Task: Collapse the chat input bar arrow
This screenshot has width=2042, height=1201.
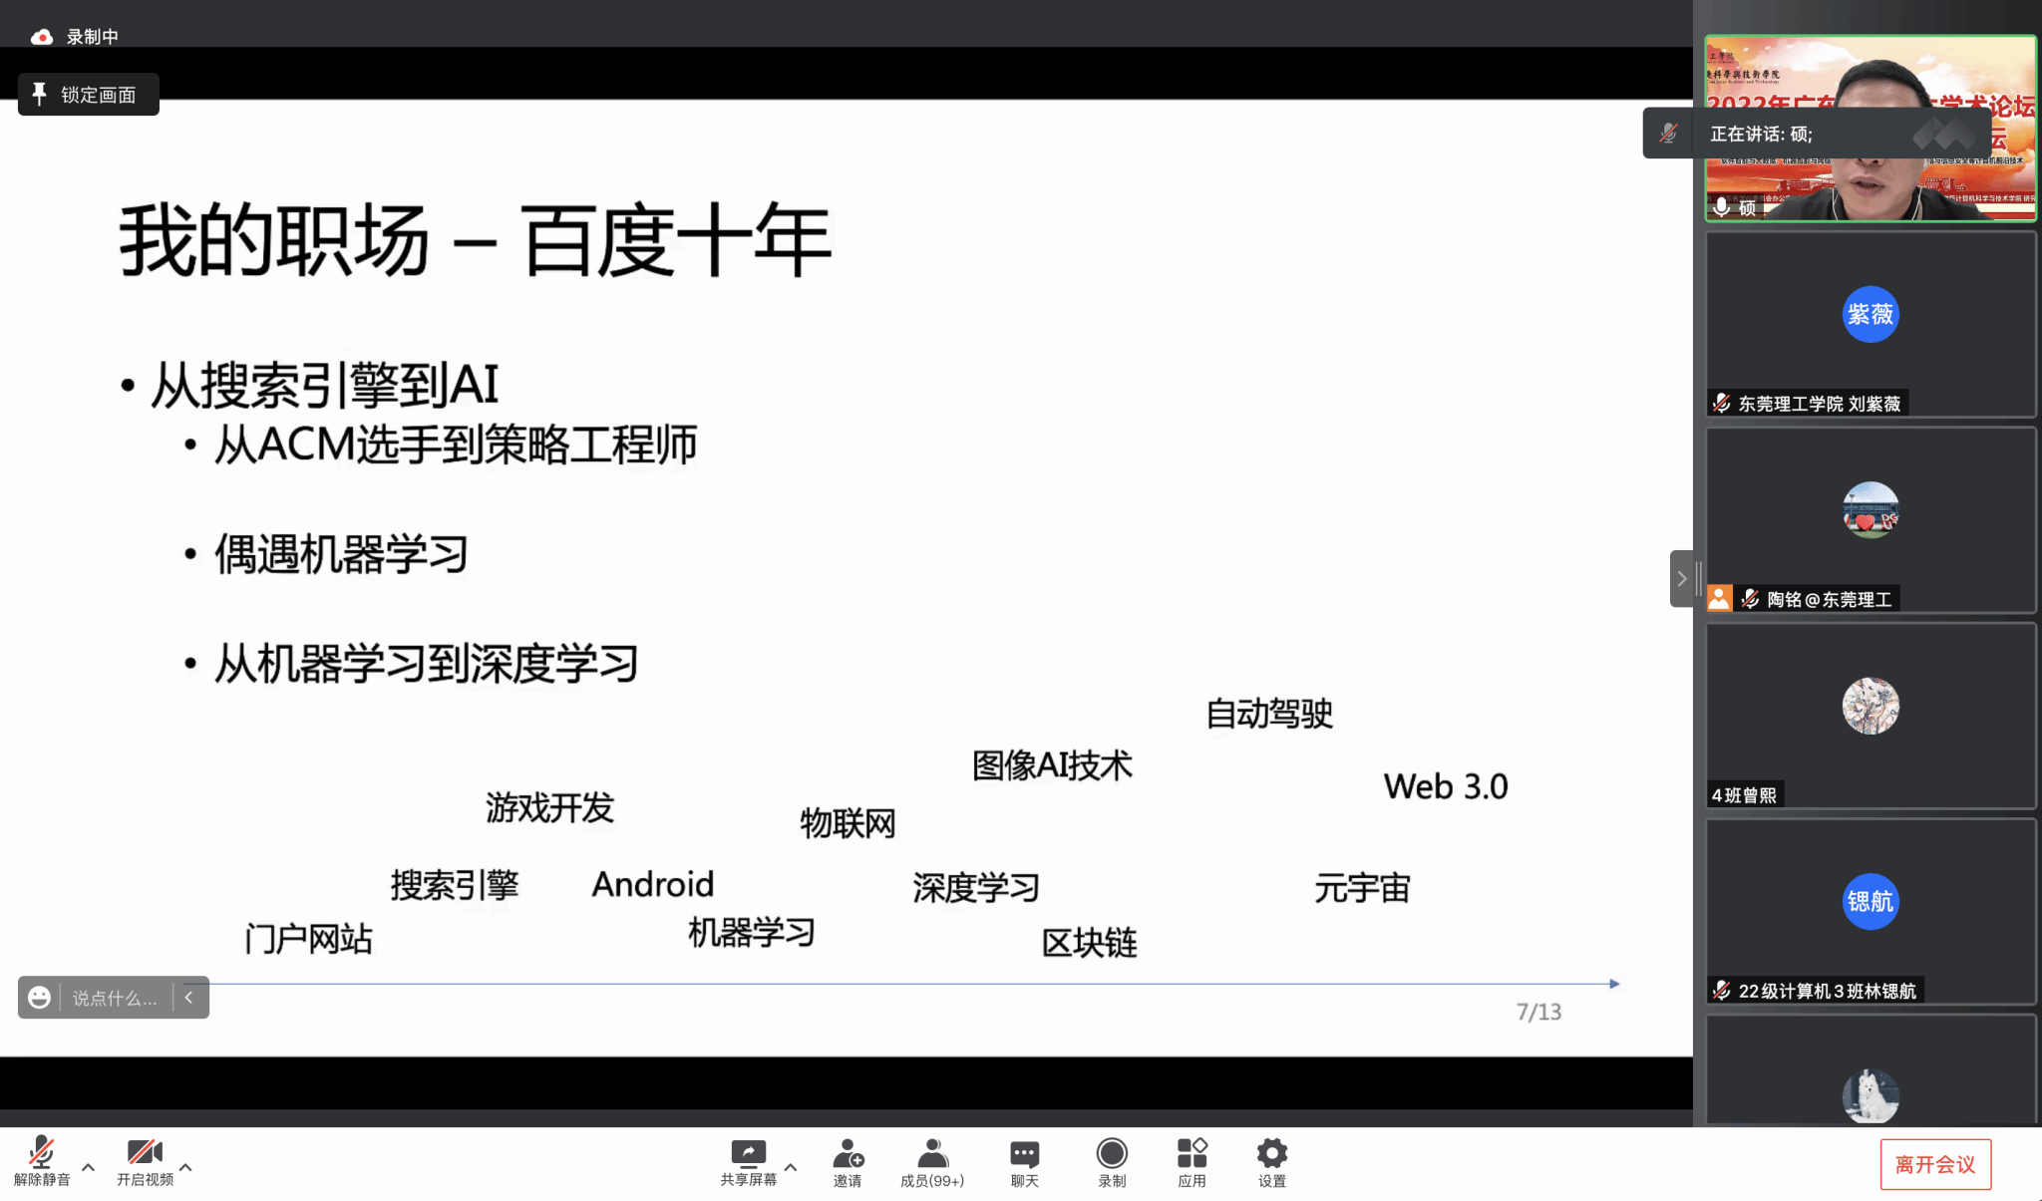Action: pyautogui.click(x=188, y=998)
